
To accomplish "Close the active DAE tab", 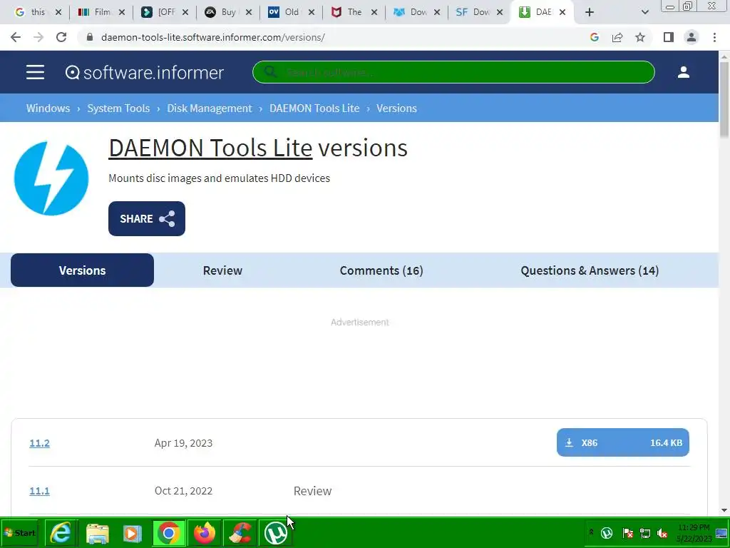I will pyautogui.click(x=562, y=12).
